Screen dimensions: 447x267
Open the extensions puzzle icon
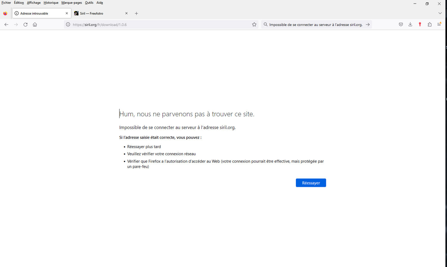429,24
